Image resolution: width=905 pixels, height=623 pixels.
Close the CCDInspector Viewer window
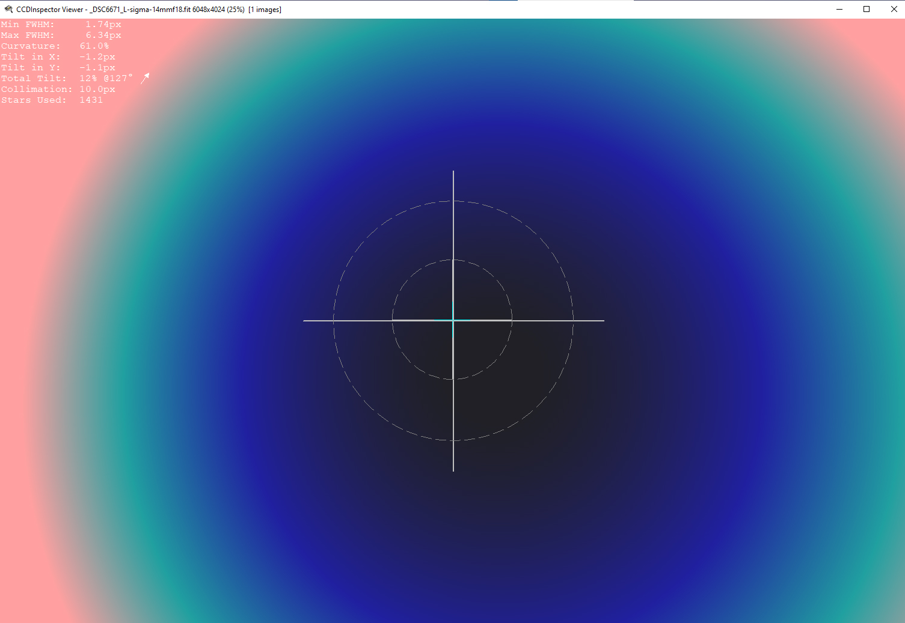tap(894, 9)
